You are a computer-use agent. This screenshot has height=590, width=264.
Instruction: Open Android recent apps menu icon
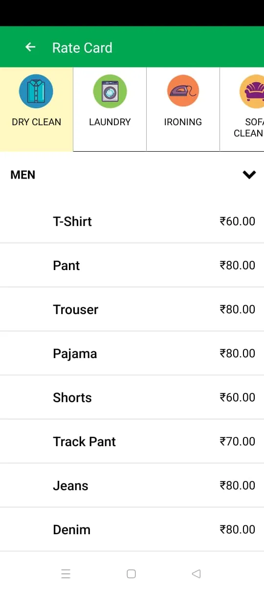tap(66, 574)
